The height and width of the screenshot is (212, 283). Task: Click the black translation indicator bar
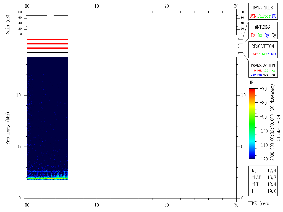click(x=48, y=53)
